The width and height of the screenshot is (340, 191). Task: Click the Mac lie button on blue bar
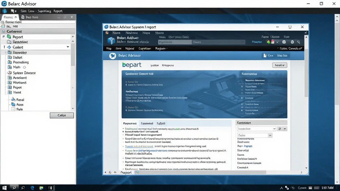282,56
